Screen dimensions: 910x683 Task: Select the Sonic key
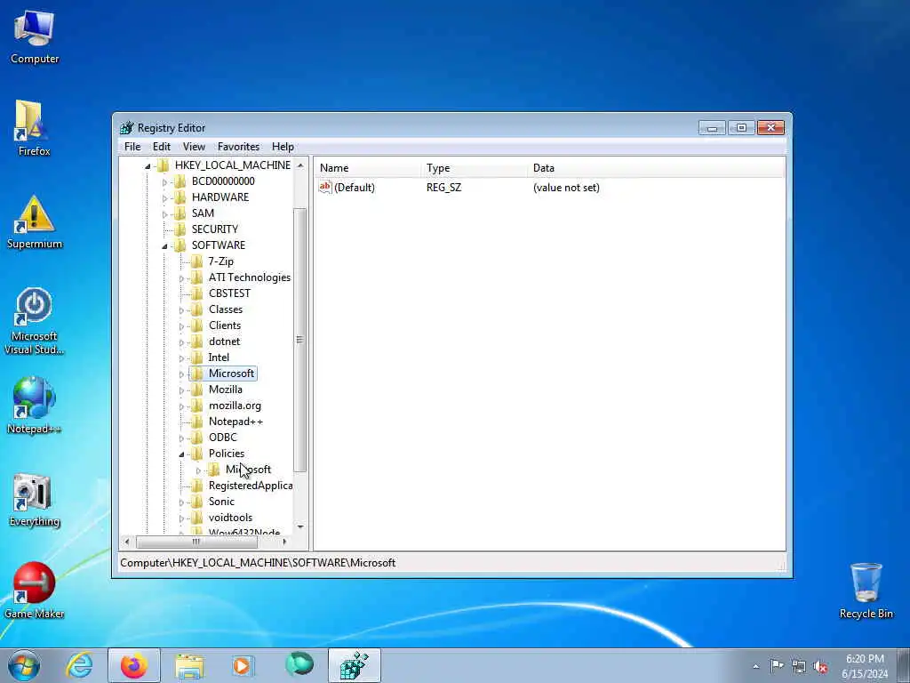(x=221, y=502)
